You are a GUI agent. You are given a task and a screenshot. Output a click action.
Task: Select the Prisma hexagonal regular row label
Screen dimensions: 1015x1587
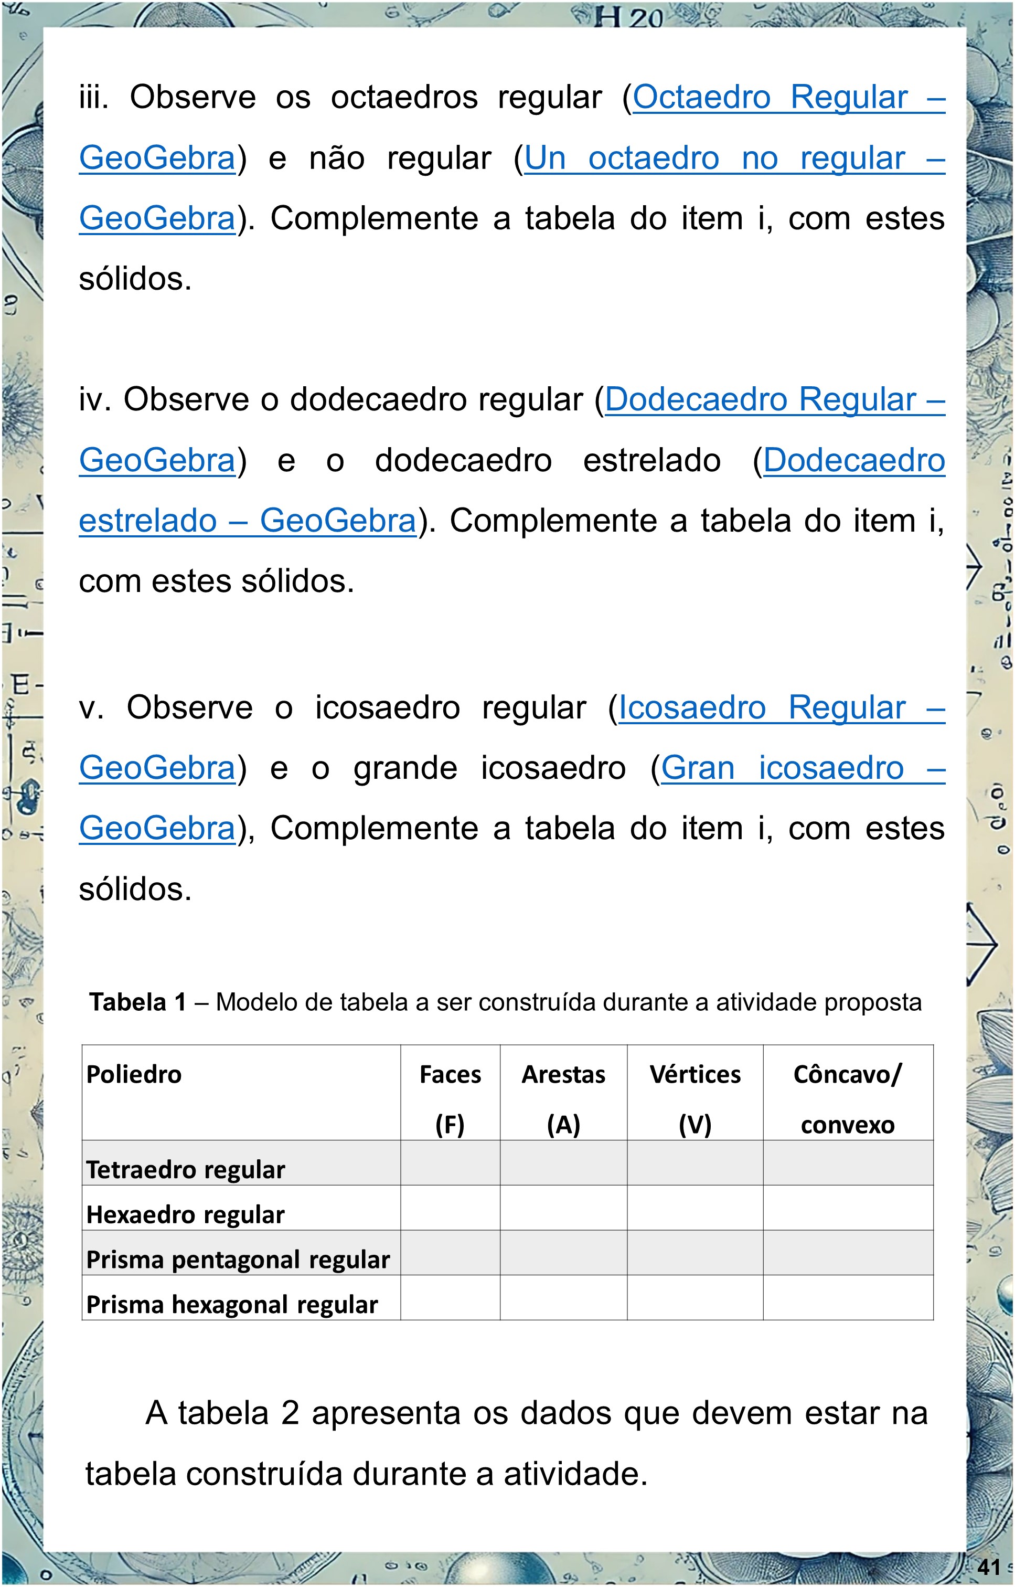[232, 1304]
